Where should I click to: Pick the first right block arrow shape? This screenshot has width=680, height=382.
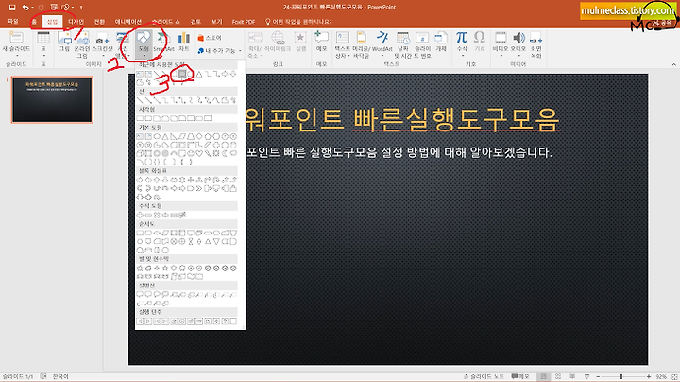click(x=140, y=180)
